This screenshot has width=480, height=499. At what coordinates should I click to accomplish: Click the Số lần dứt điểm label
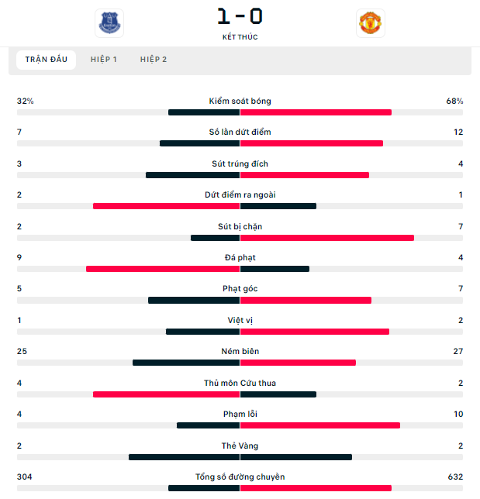[x=240, y=132]
